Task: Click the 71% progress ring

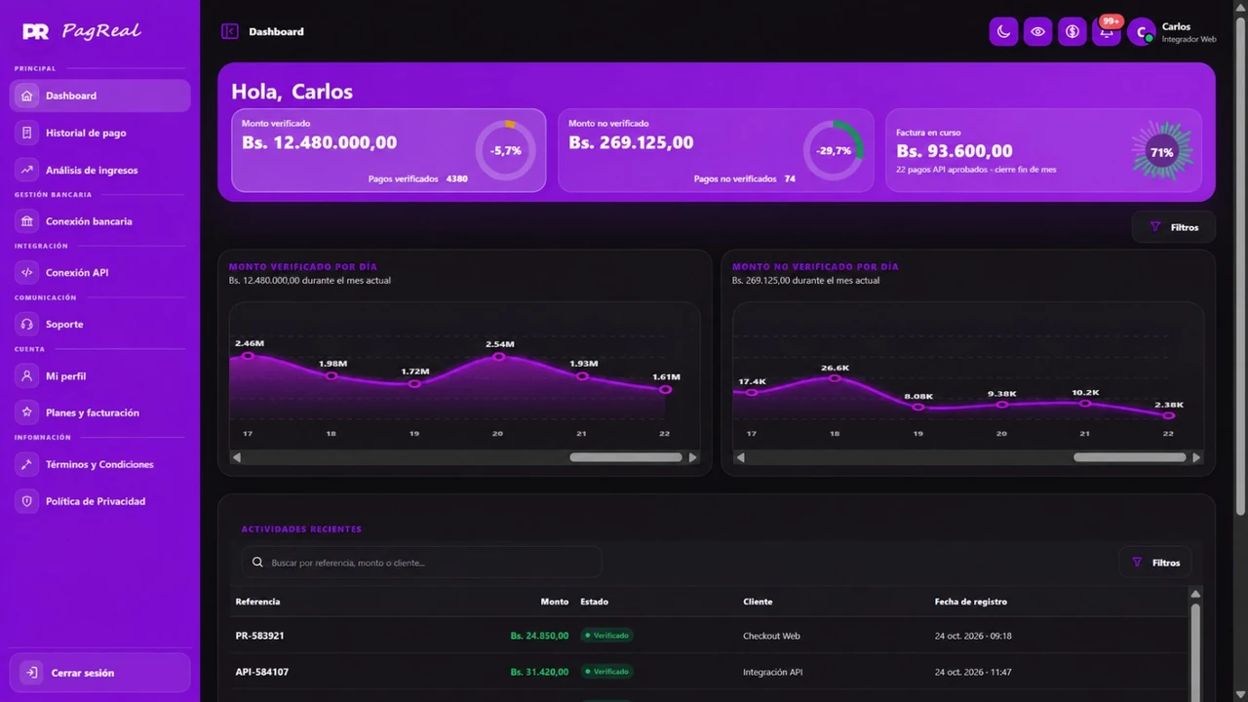Action: [x=1161, y=151]
